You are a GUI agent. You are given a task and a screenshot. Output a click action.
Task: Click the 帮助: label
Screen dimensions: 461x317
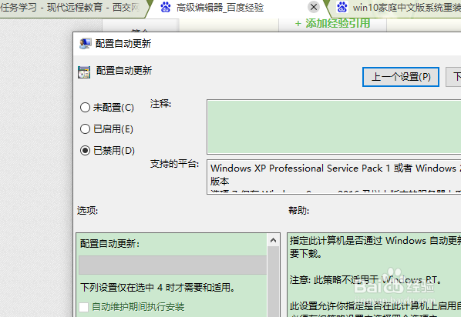[x=298, y=211]
